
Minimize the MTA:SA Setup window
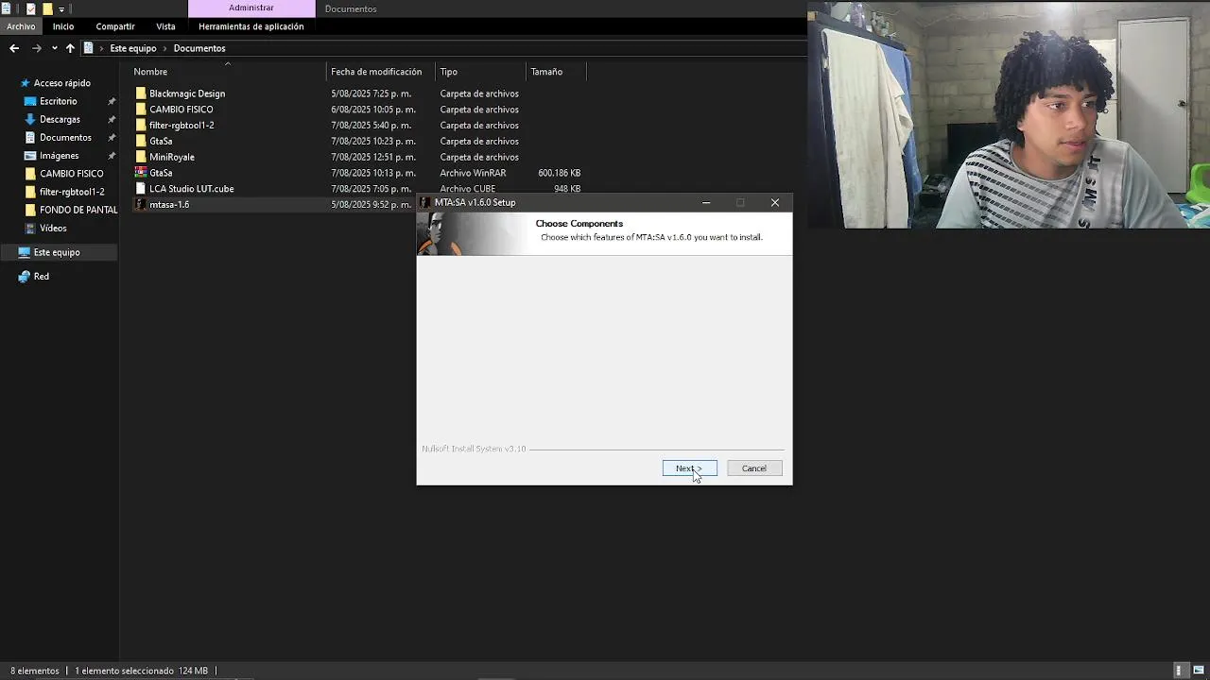pos(705,202)
